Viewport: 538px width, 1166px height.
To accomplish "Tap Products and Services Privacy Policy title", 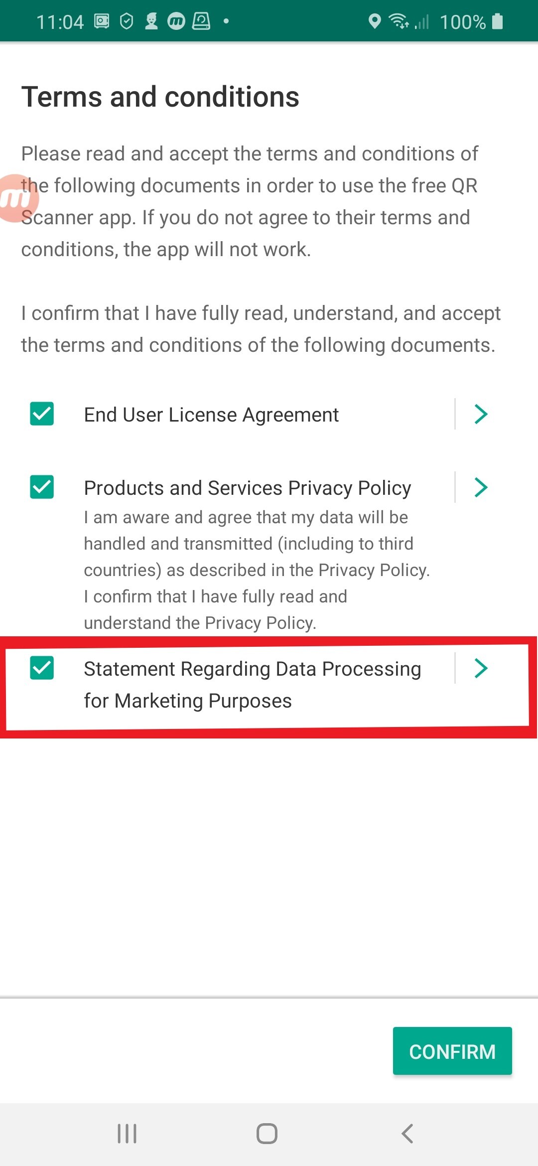I will coord(247,488).
